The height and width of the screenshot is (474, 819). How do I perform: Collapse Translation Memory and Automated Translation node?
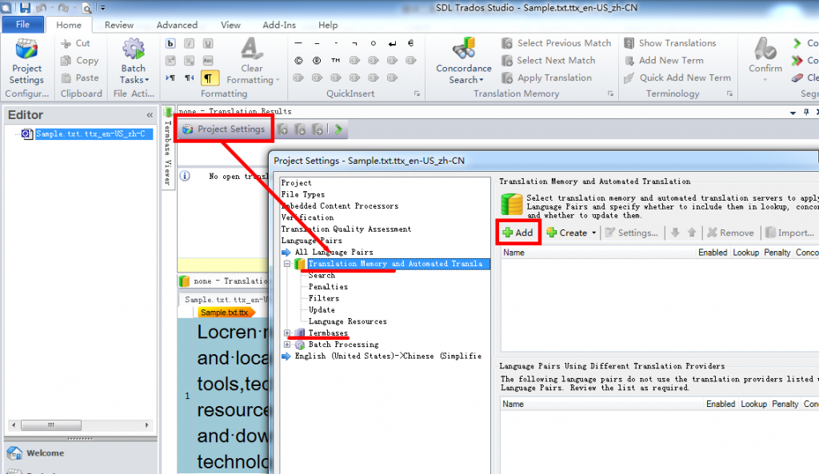288,264
